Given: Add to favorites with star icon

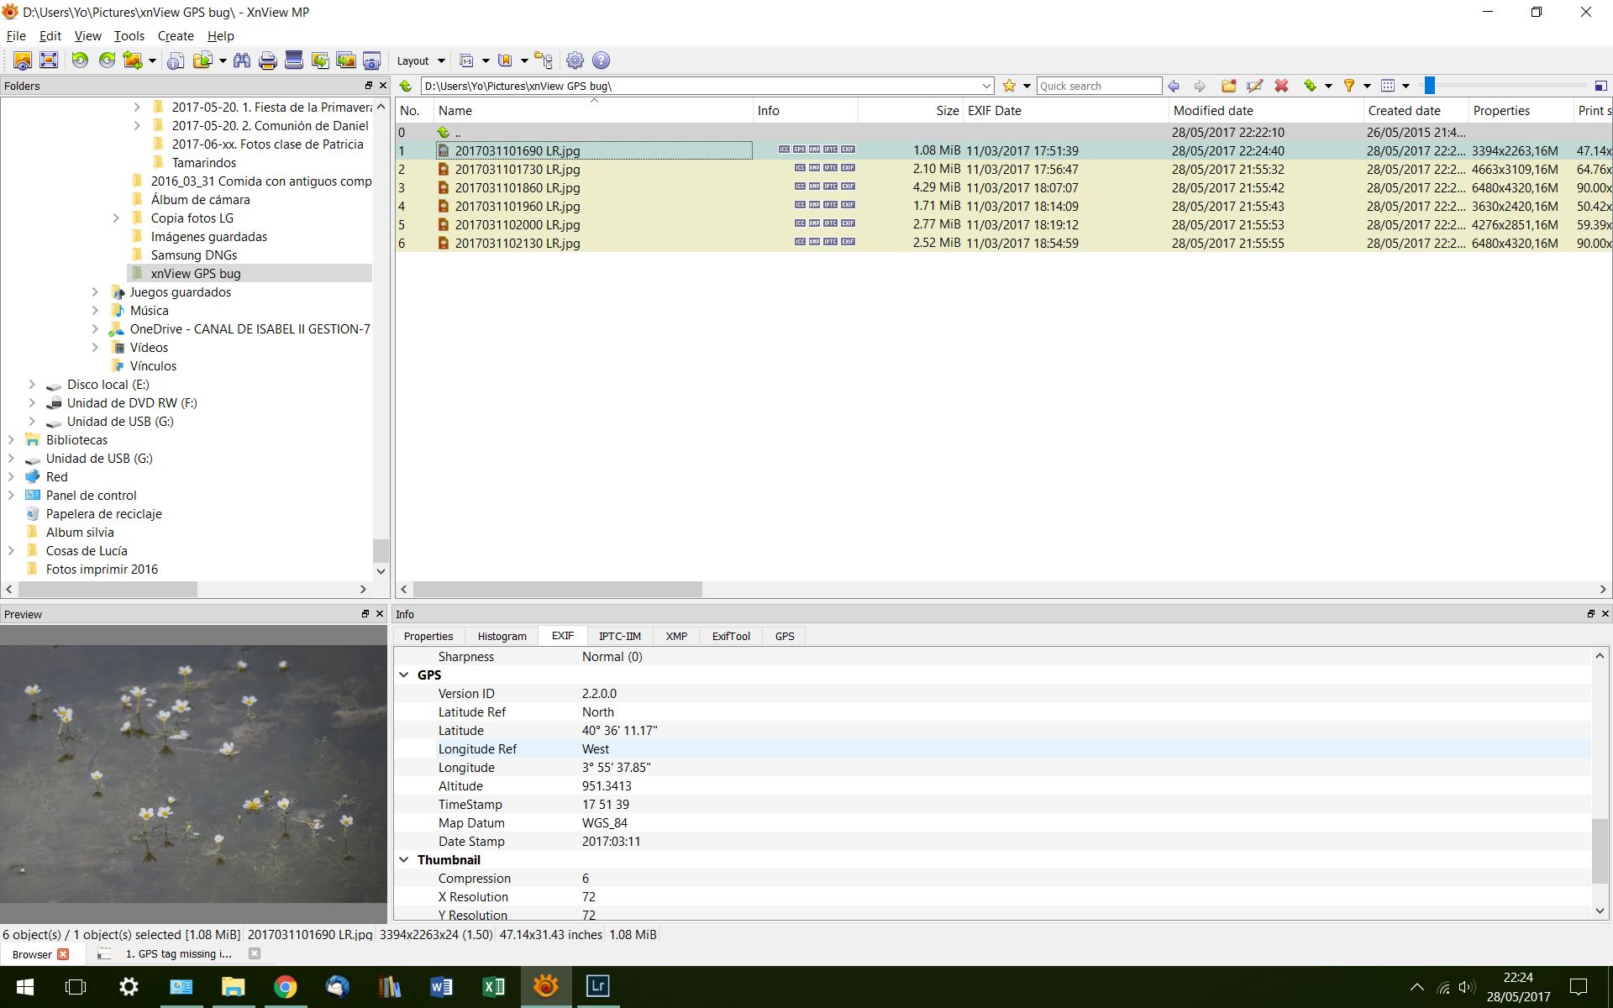Looking at the screenshot, I should [1009, 86].
